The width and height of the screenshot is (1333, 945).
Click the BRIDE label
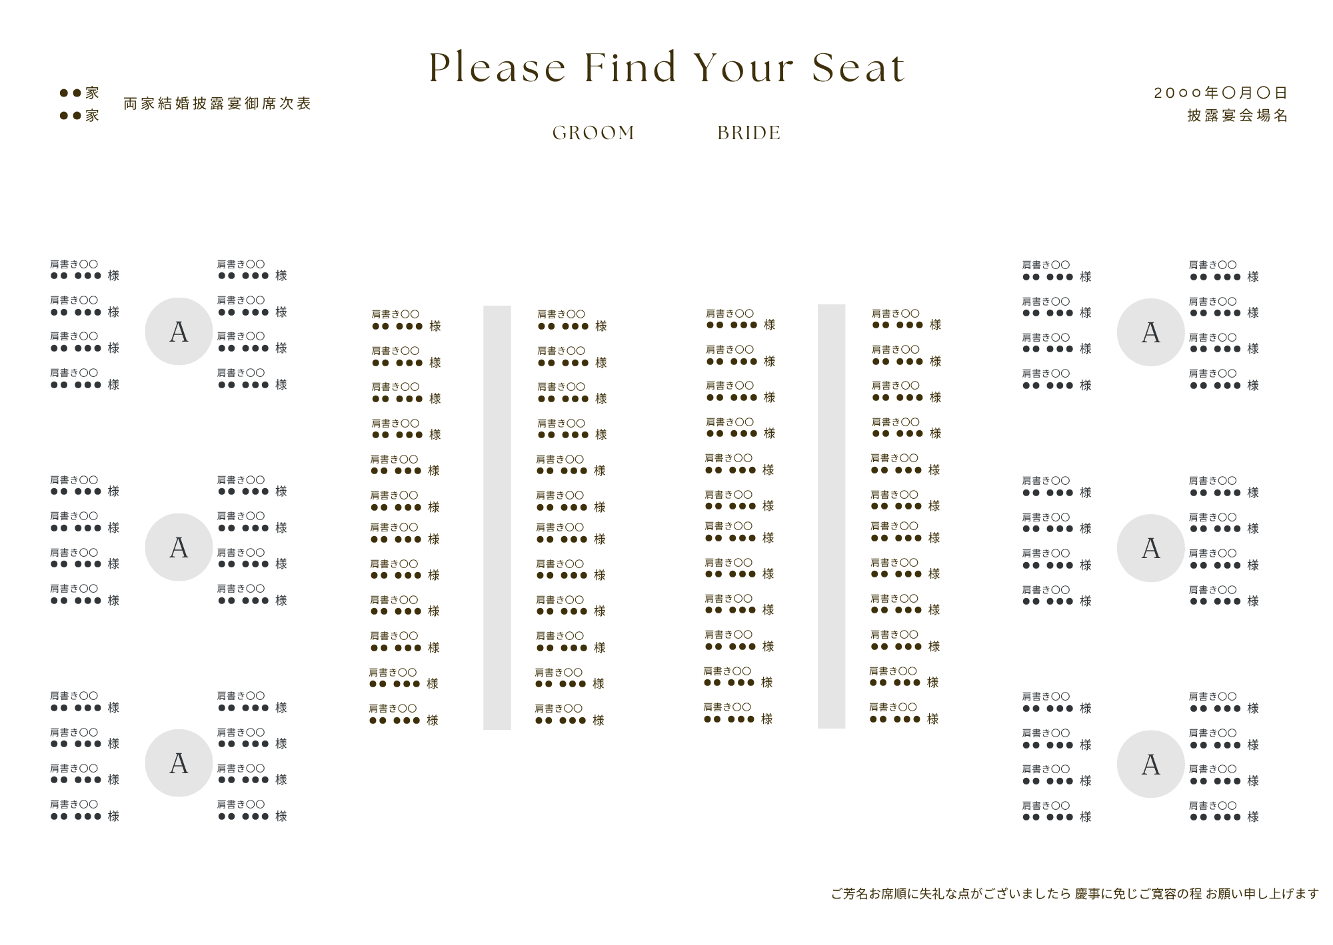pos(749,133)
